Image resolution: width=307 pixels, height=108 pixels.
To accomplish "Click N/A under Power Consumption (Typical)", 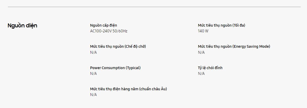I will click(93, 74).
